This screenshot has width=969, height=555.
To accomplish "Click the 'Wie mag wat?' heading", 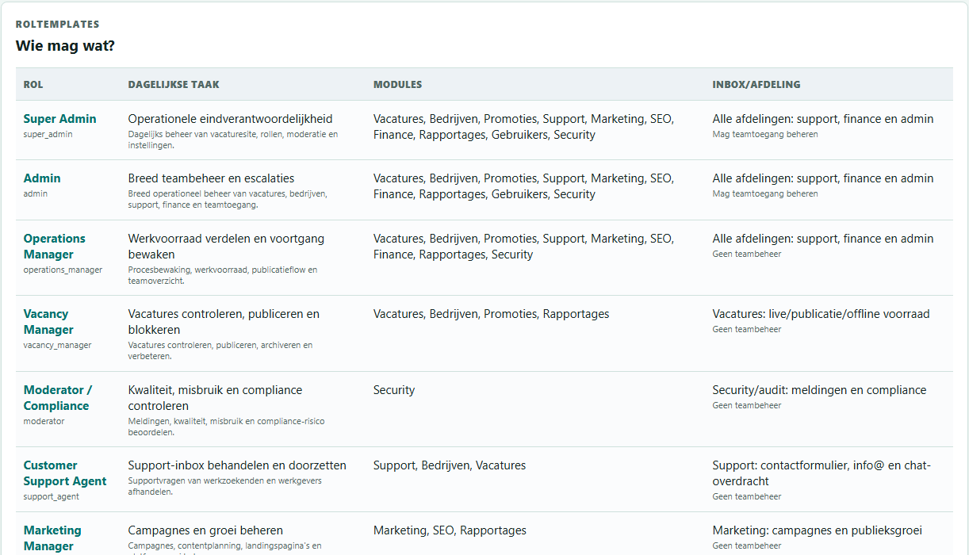I will [x=65, y=46].
